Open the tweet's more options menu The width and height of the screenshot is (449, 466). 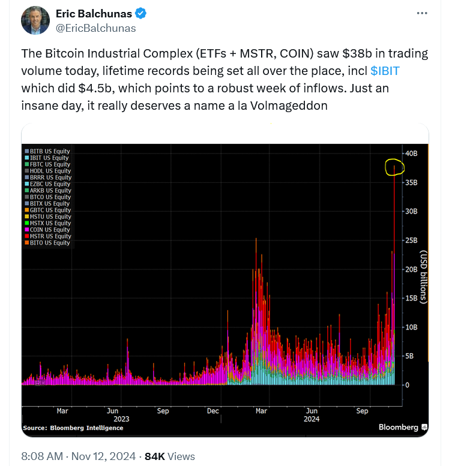tap(423, 13)
